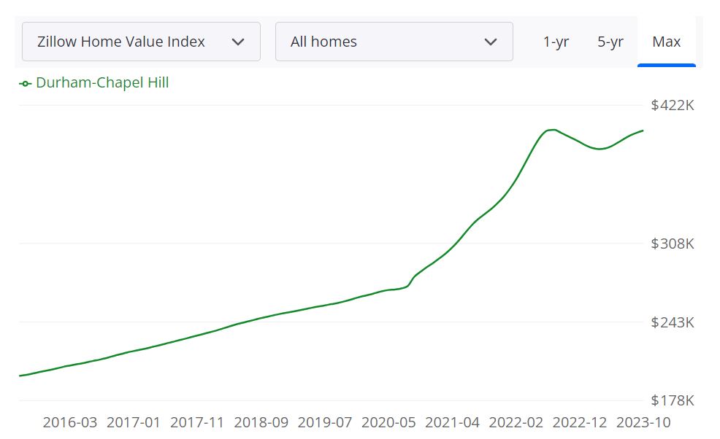The width and height of the screenshot is (720, 439).
Task: Expand the metric selector showing Zillow Home Value Index
Action: pos(142,42)
